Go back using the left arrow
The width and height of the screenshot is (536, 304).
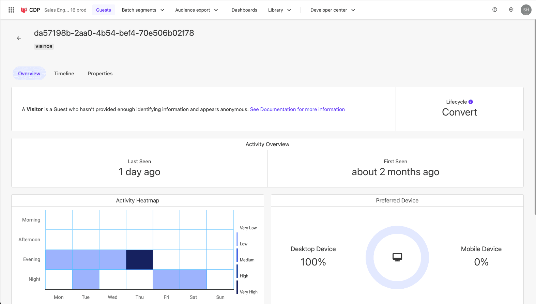[19, 38]
